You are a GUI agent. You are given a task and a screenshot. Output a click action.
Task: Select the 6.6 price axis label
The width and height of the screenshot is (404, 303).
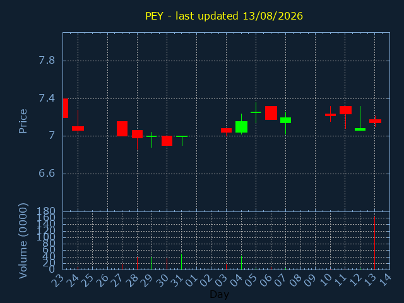point(47,173)
